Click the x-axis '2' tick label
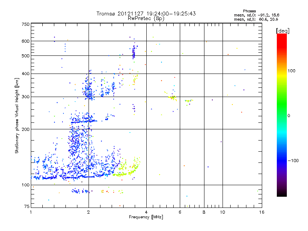This screenshot has height=231, width=308. point(89,212)
